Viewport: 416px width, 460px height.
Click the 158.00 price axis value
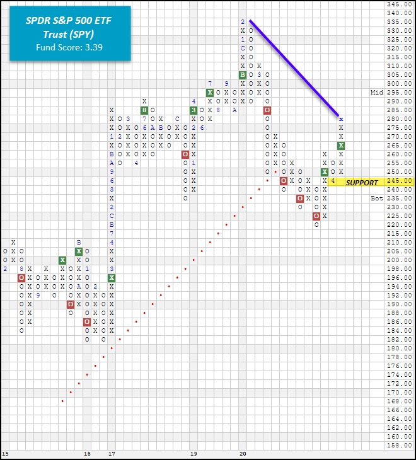[399, 446]
